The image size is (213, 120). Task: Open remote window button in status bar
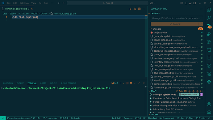point(3,118)
